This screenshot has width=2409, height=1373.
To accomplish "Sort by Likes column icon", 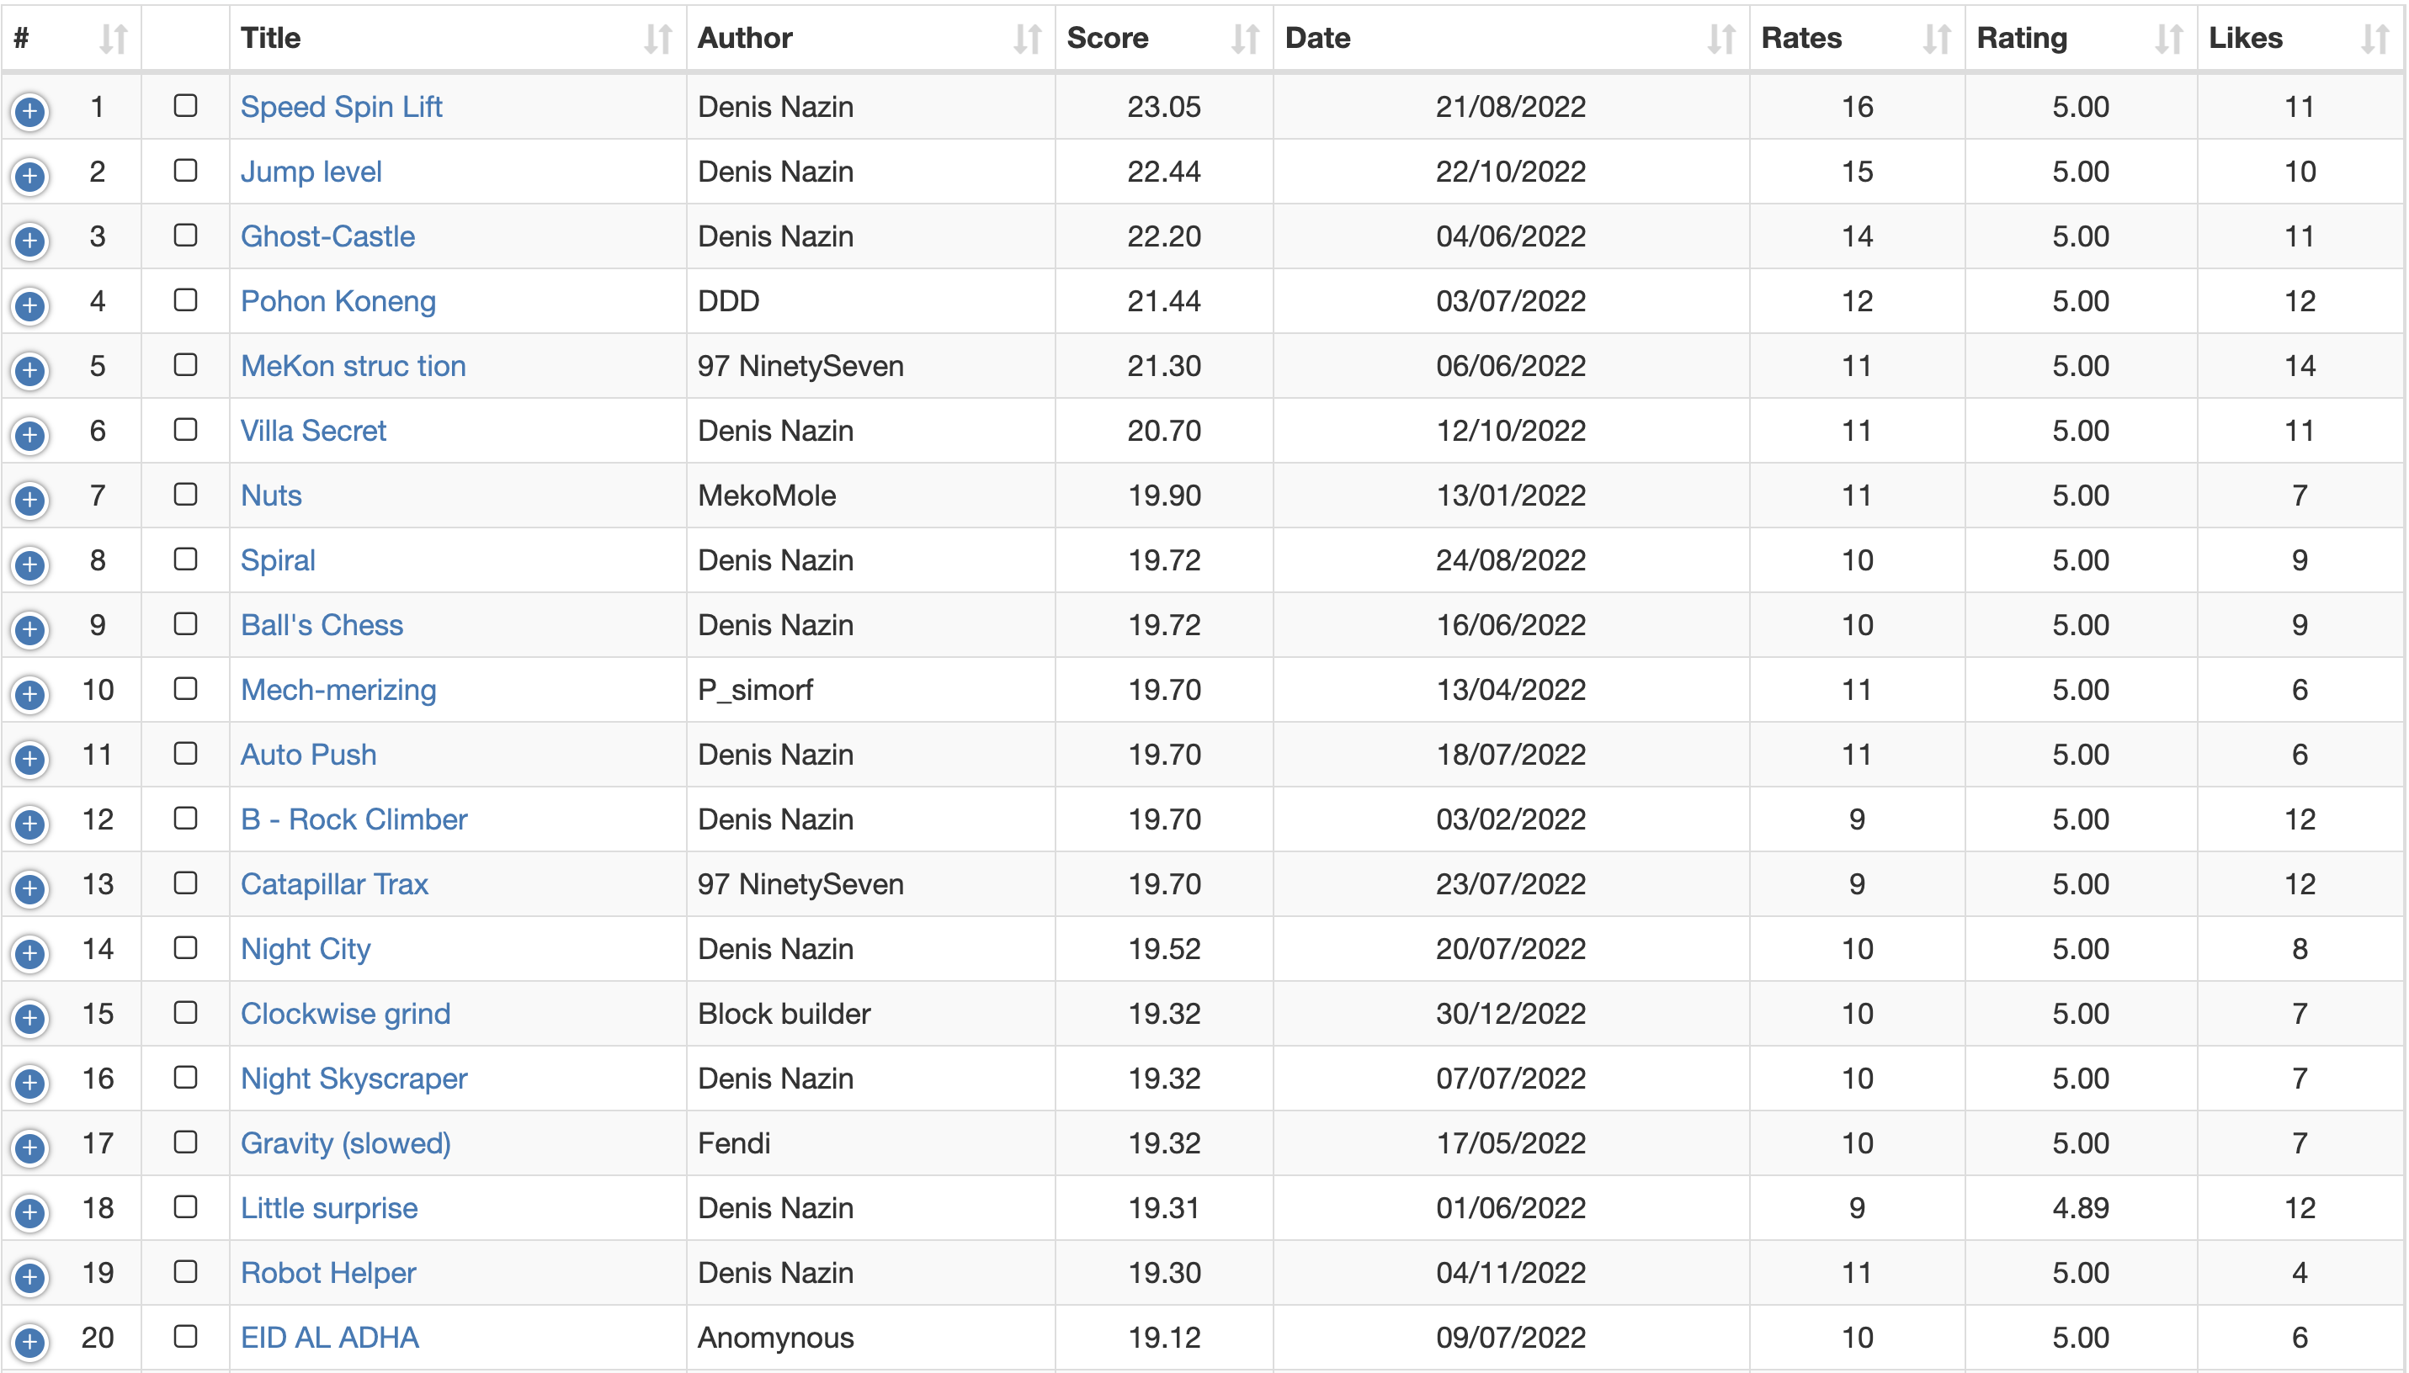I will [x=2375, y=39].
